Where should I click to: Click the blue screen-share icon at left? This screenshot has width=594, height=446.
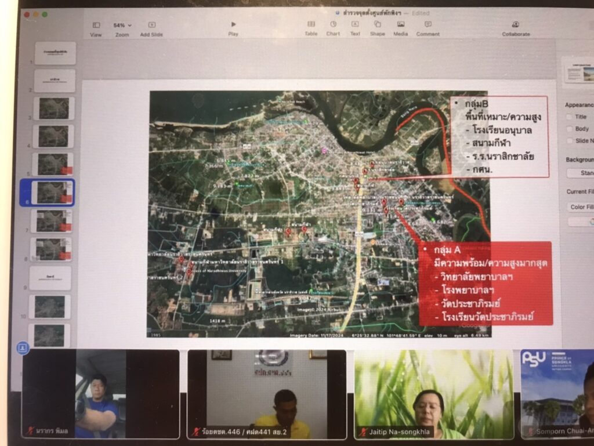point(23,347)
